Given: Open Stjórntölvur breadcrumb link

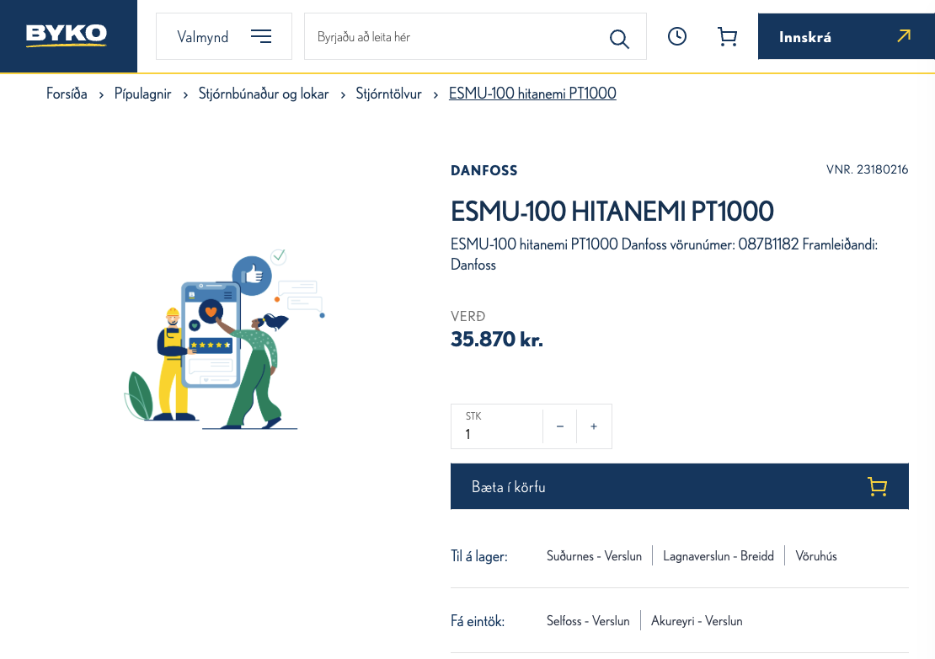Looking at the screenshot, I should pyautogui.click(x=389, y=94).
